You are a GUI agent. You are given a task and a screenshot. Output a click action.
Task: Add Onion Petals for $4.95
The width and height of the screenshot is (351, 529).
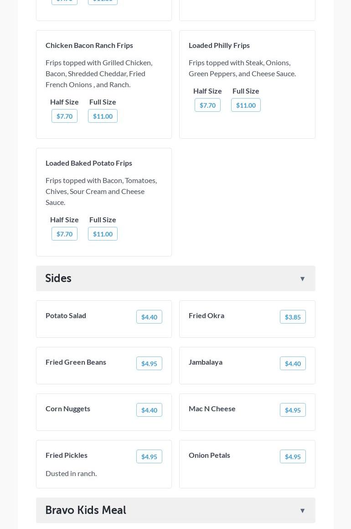(293, 457)
